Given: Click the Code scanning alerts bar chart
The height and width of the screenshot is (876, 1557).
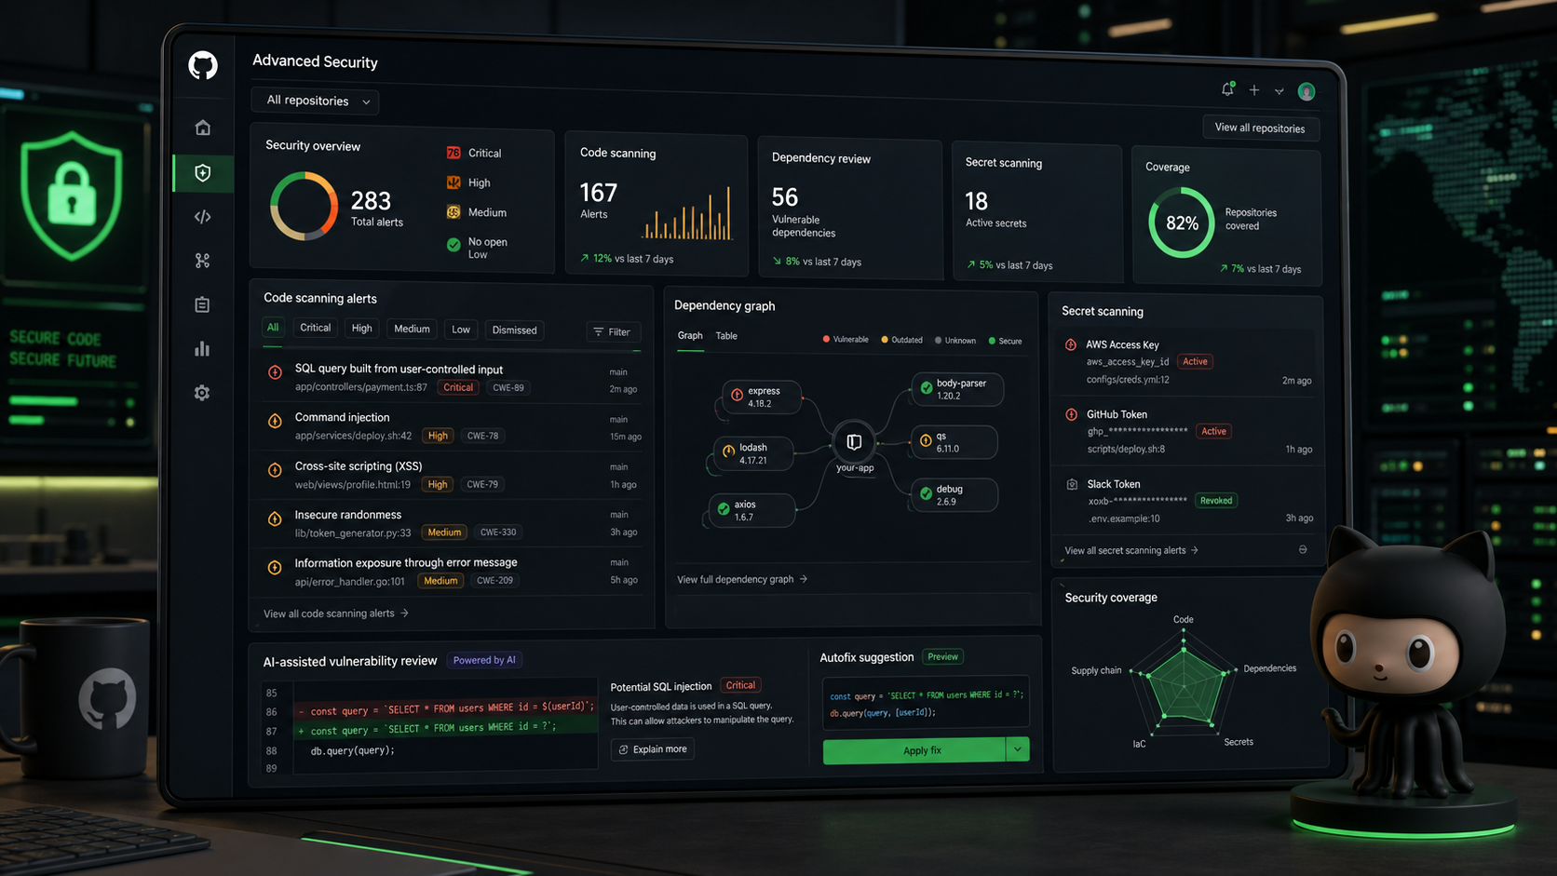Looking at the screenshot, I should (x=686, y=213).
